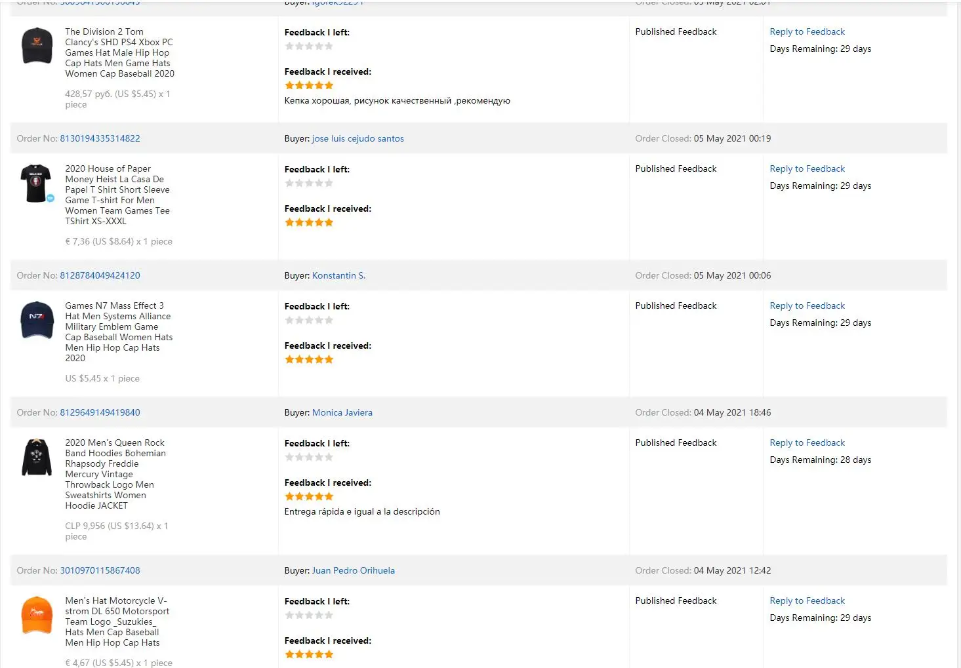Open the N7 Mass Effect cap thumbnail

tap(37, 319)
